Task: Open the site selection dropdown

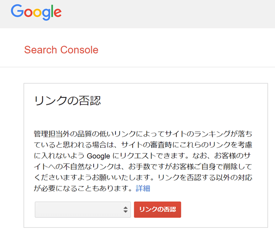Action: [x=83, y=210]
